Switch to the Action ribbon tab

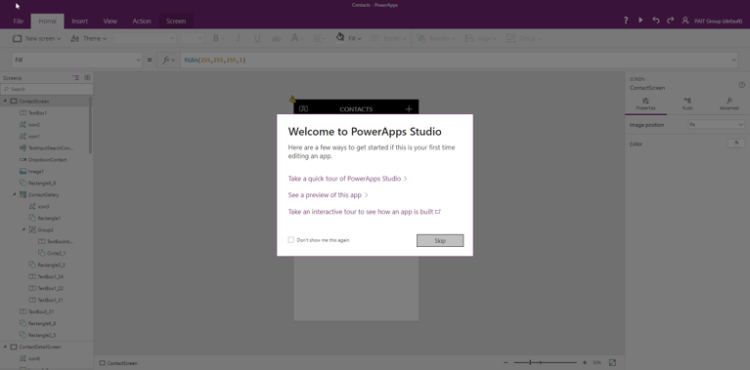(x=142, y=21)
